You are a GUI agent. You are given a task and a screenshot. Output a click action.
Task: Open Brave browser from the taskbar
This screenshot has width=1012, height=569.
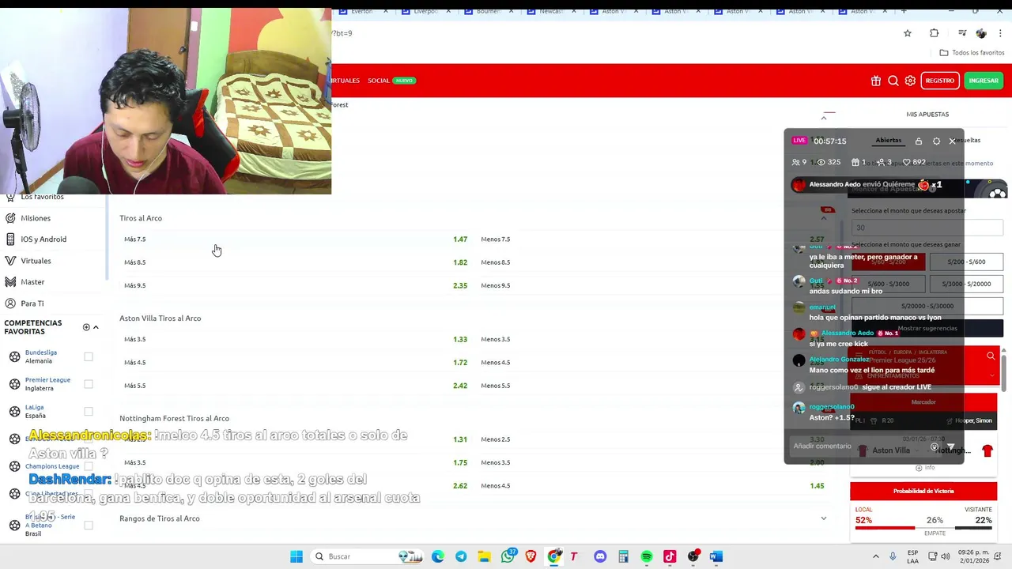(x=531, y=556)
